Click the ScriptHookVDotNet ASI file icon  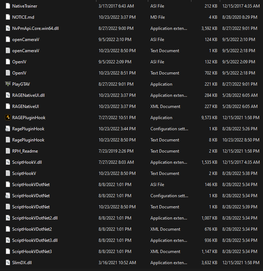[8, 184]
